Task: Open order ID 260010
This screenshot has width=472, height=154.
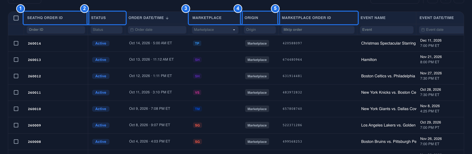Action: point(34,109)
